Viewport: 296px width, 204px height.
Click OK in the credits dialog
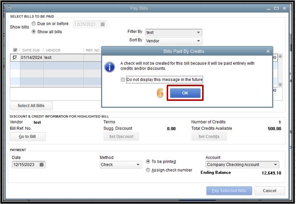[x=185, y=93]
